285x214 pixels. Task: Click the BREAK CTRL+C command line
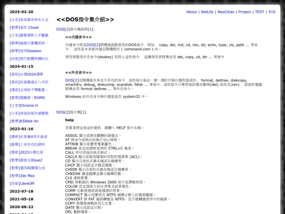click(99, 148)
